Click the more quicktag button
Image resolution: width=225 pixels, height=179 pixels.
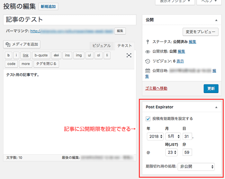click(x=26, y=64)
